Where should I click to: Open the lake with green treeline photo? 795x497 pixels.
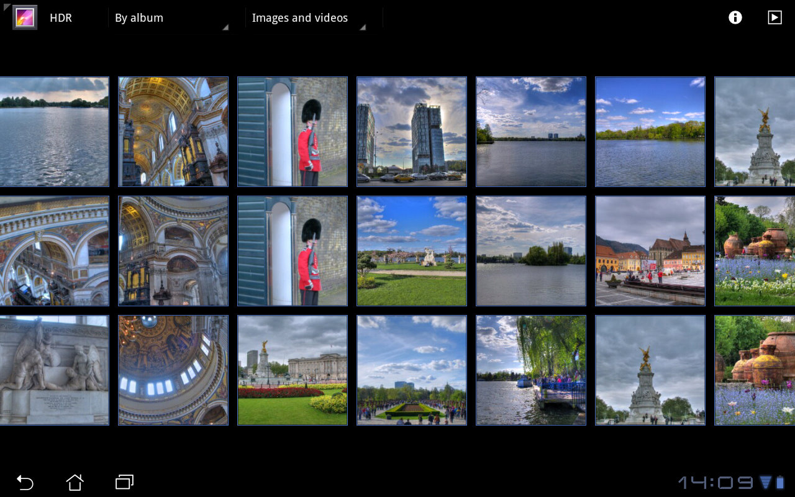tap(650, 132)
